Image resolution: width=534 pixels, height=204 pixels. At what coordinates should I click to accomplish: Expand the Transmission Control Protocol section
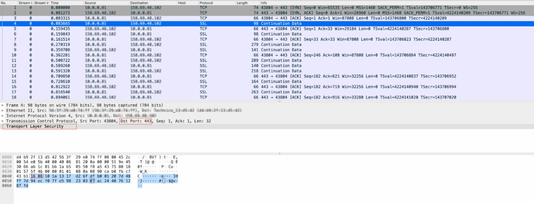click(3, 121)
